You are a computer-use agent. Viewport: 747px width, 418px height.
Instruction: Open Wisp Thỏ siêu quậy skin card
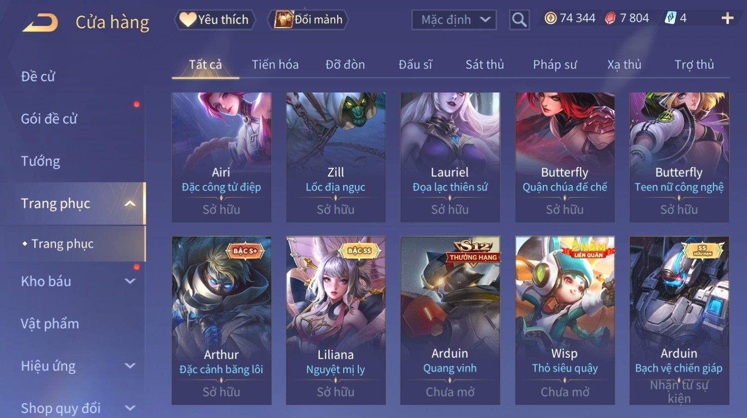tap(565, 321)
